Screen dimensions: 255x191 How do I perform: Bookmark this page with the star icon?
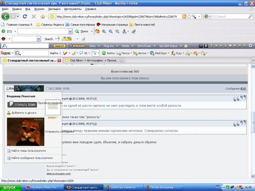tap(189, 16)
